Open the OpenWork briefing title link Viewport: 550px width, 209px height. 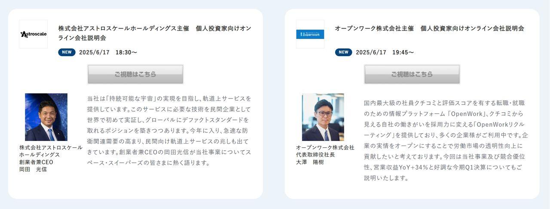(429, 28)
